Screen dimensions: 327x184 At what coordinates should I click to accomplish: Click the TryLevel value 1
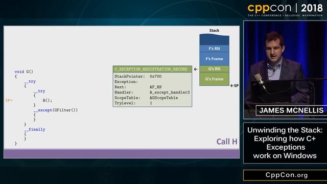(151, 103)
